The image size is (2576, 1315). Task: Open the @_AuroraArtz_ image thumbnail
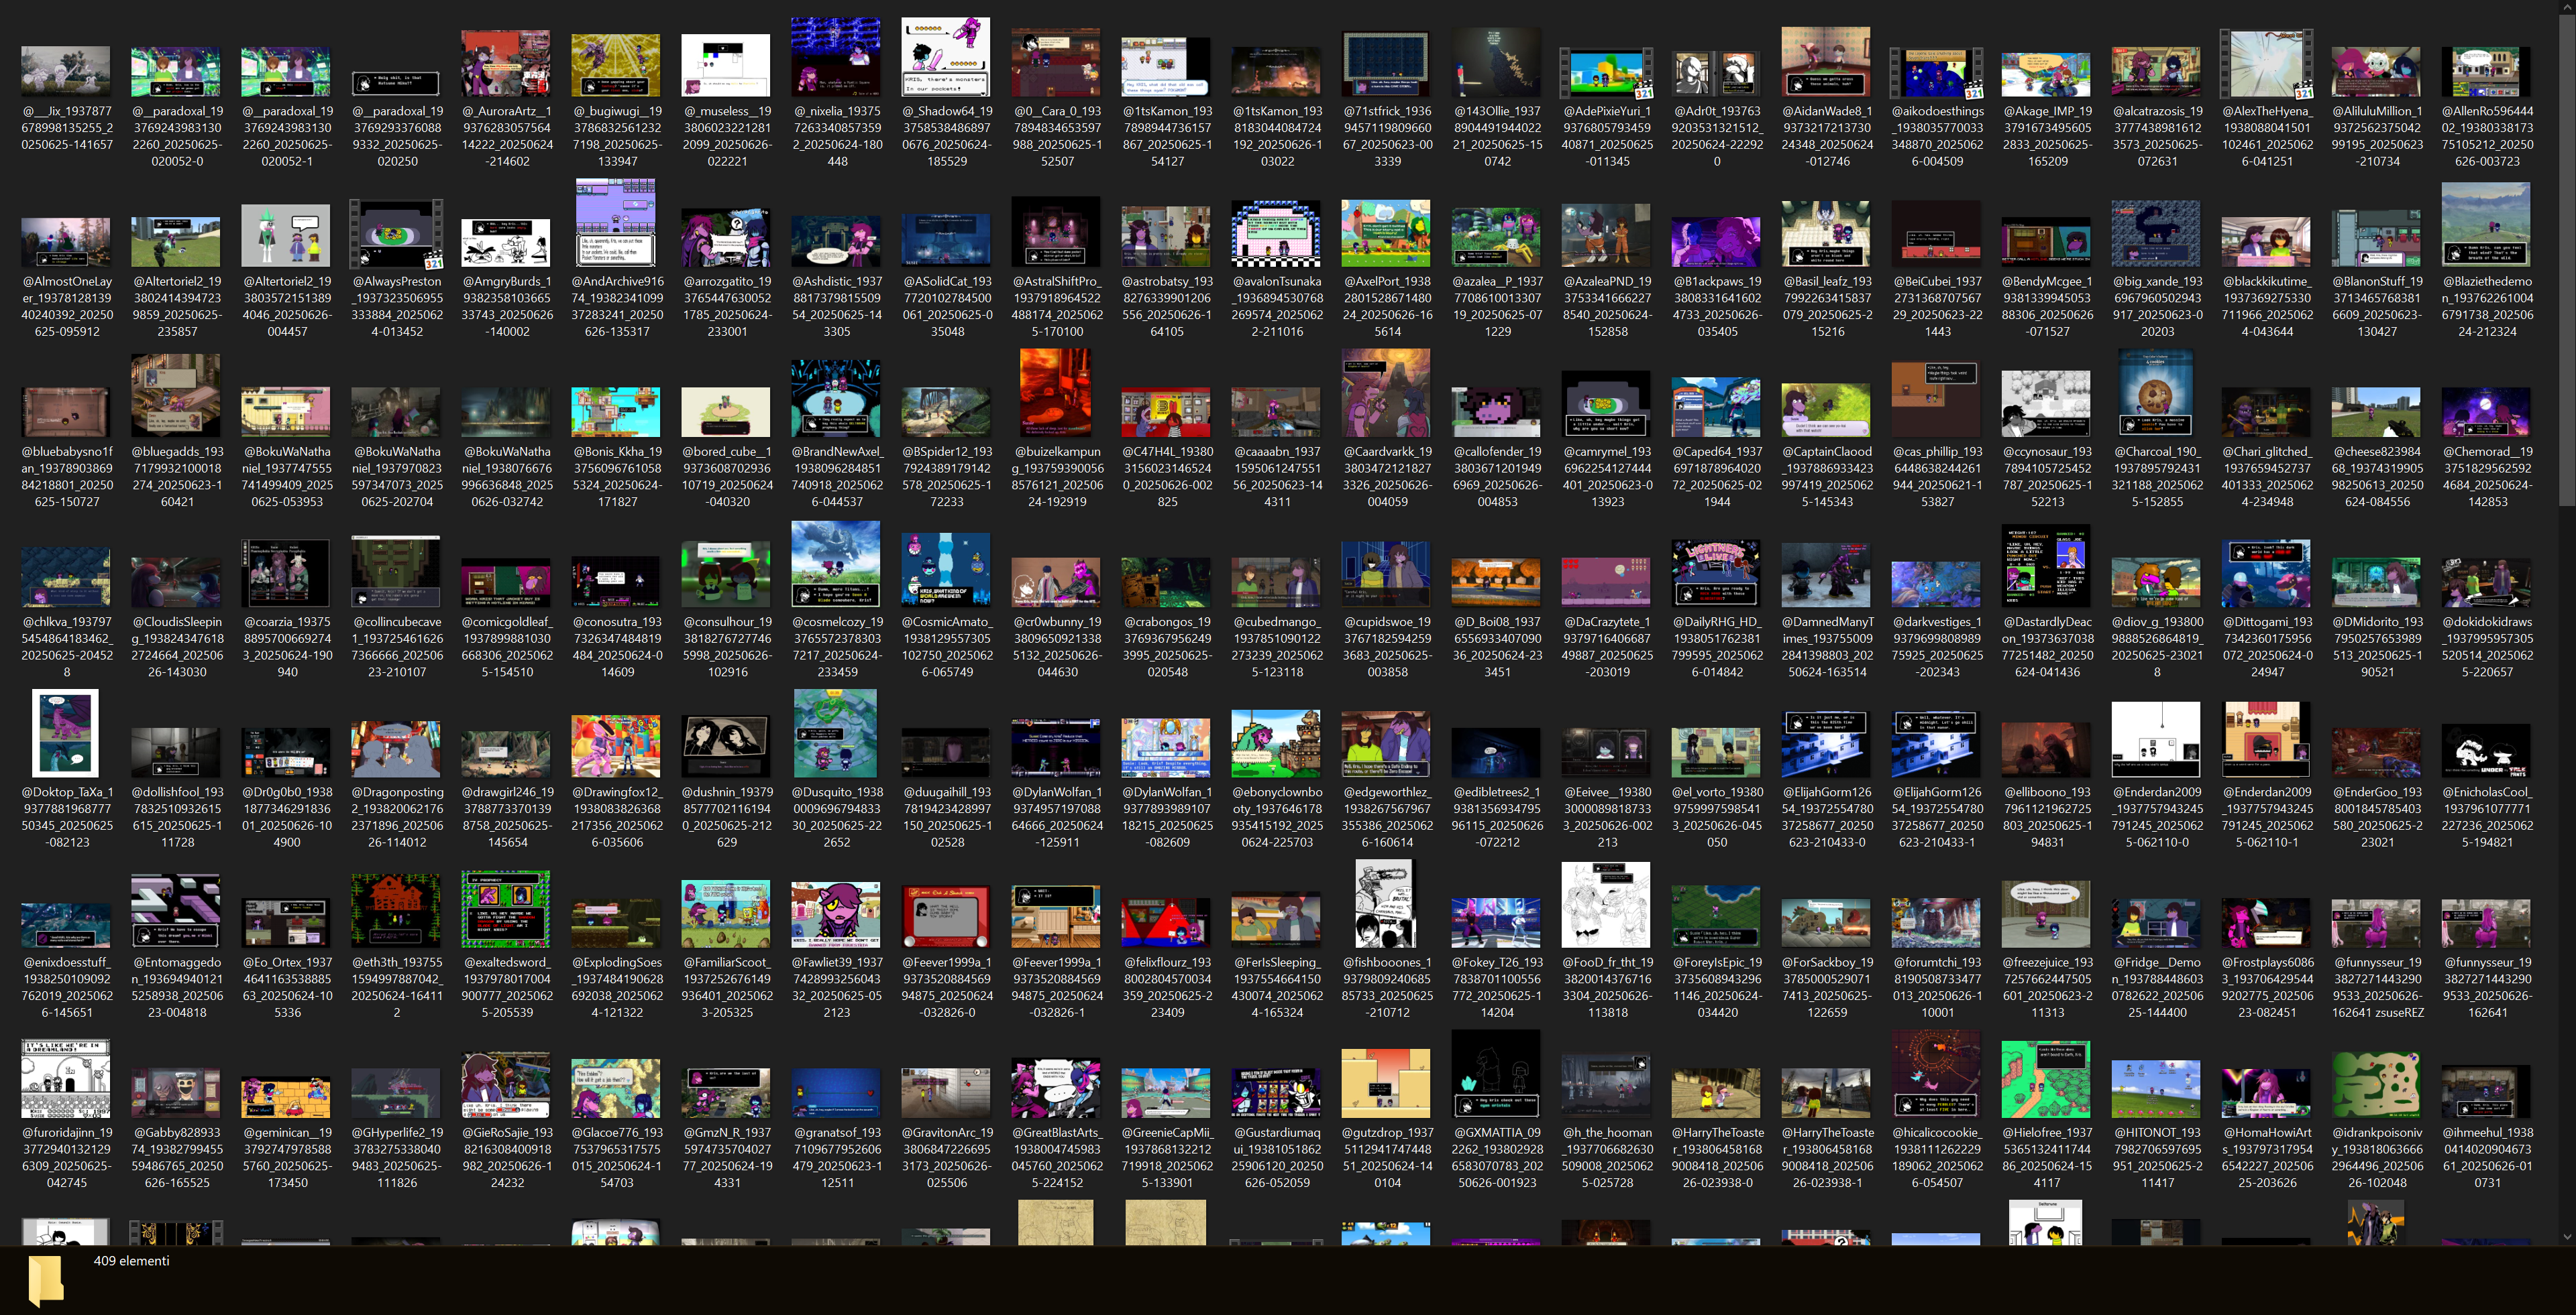[x=506, y=63]
